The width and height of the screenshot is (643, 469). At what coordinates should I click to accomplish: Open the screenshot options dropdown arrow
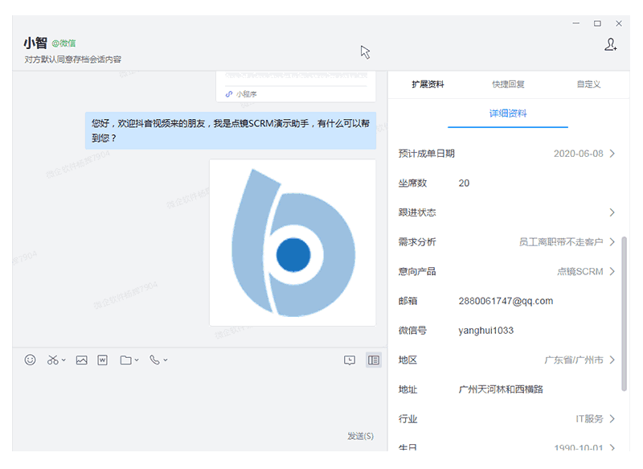click(63, 360)
